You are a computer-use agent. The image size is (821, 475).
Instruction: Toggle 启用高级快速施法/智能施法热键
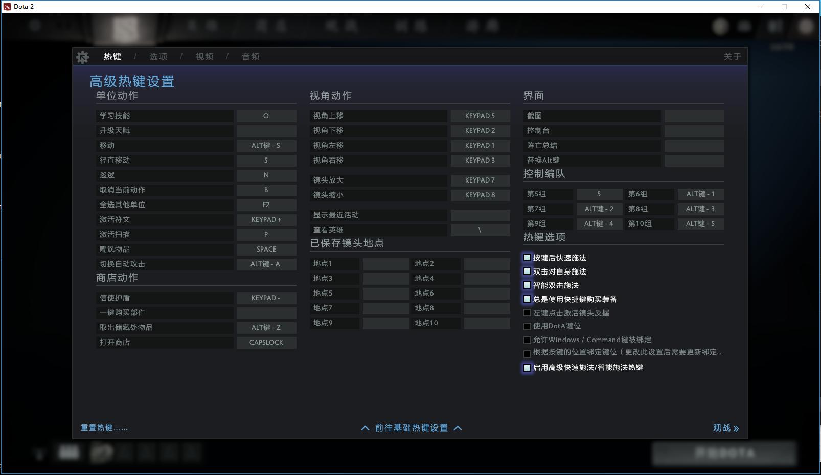click(x=527, y=368)
